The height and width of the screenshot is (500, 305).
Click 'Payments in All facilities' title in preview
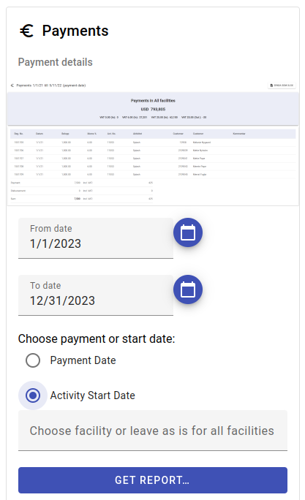pos(153,100)
